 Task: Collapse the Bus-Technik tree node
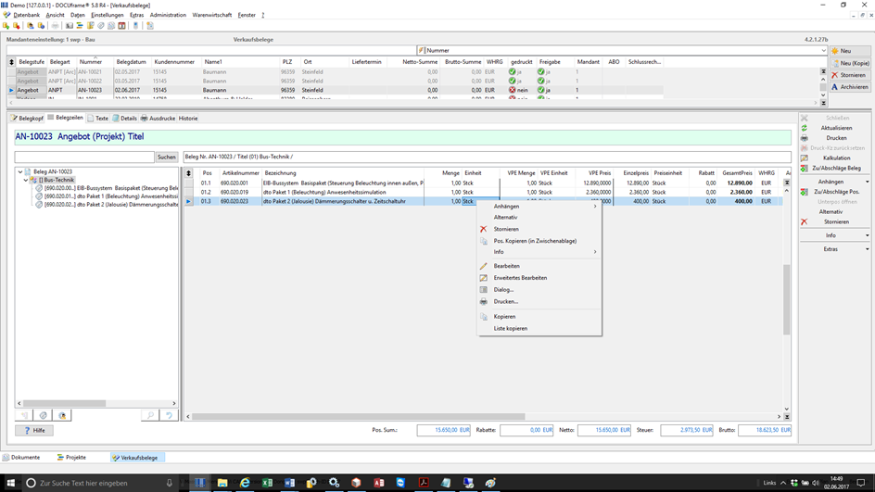(x=26, y=180)
